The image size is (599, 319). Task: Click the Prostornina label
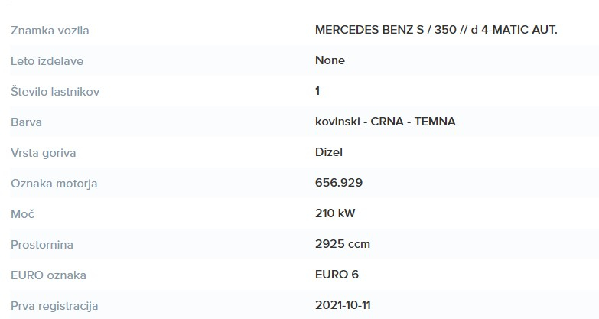point(42,245)
